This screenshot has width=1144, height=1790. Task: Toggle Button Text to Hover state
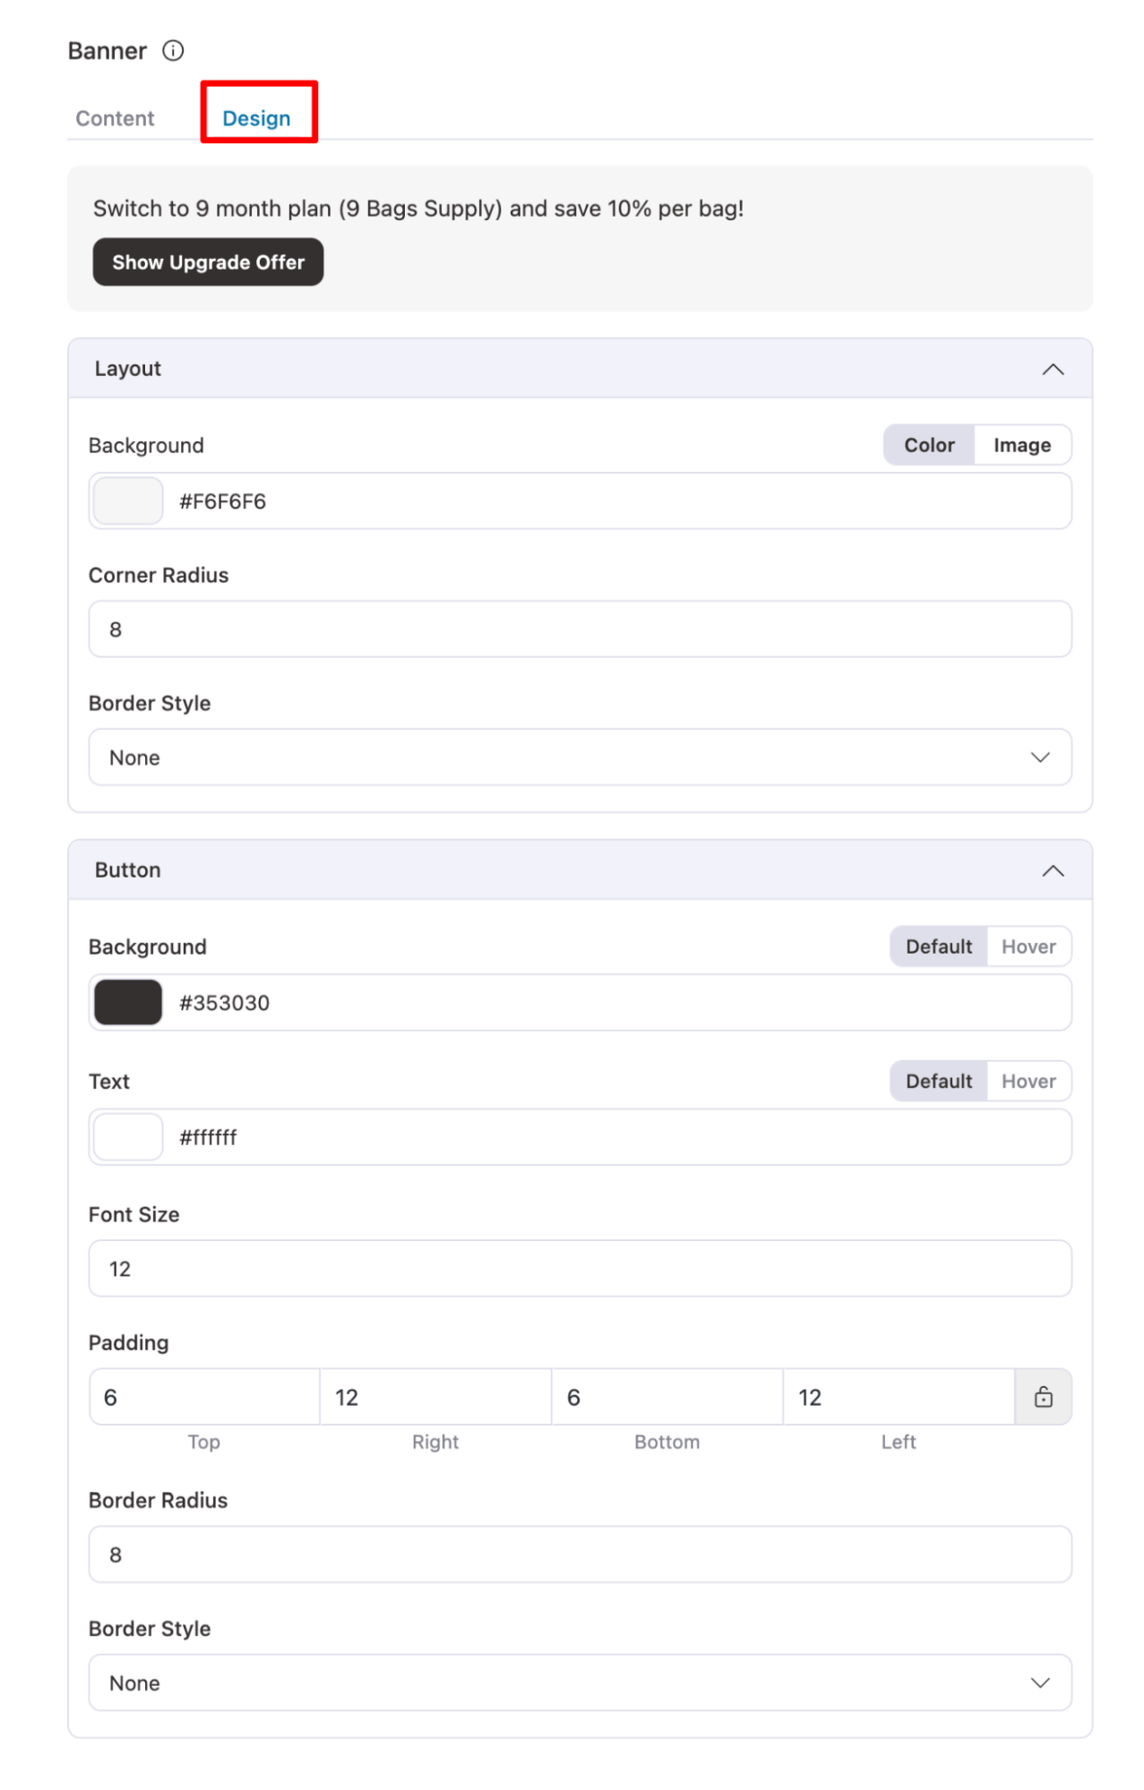(1028, 1081)
